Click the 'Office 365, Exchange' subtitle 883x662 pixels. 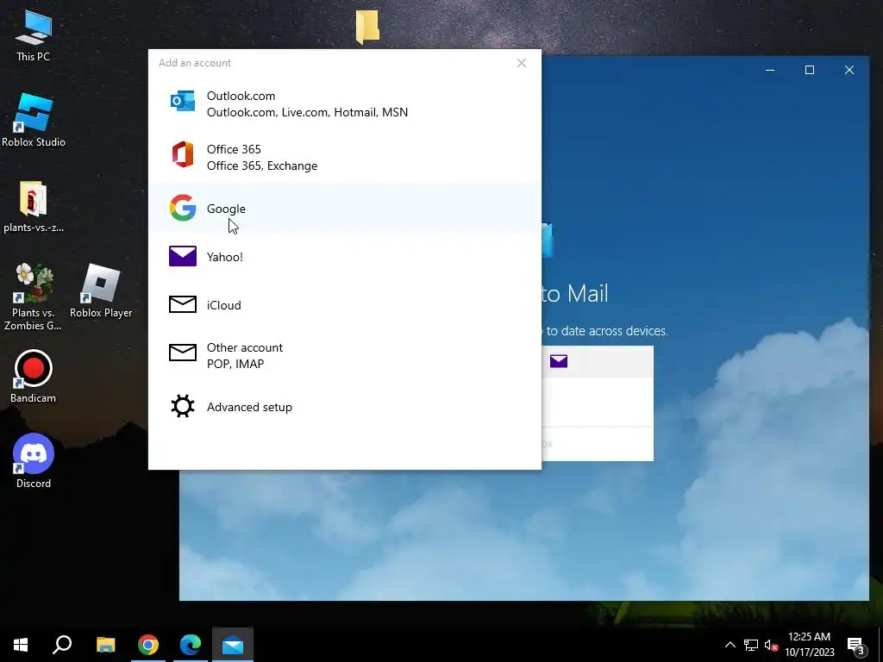[x=262, y=165]
